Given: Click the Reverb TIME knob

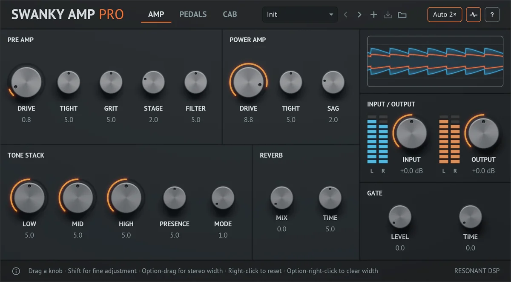Looking at the screenshot, I should tap(330, 198).
